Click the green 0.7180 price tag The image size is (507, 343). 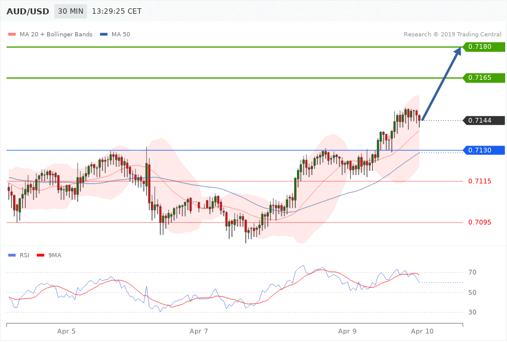tap(484, 47)
